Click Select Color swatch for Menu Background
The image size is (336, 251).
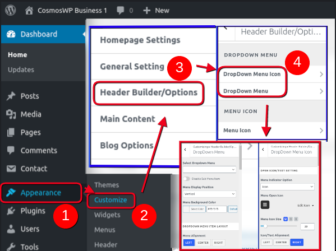click(x=194, y=209)
